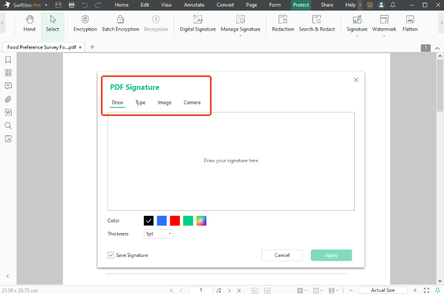Go to the next page
This screenshot has height=294, width=444.
tap(229, 290)
